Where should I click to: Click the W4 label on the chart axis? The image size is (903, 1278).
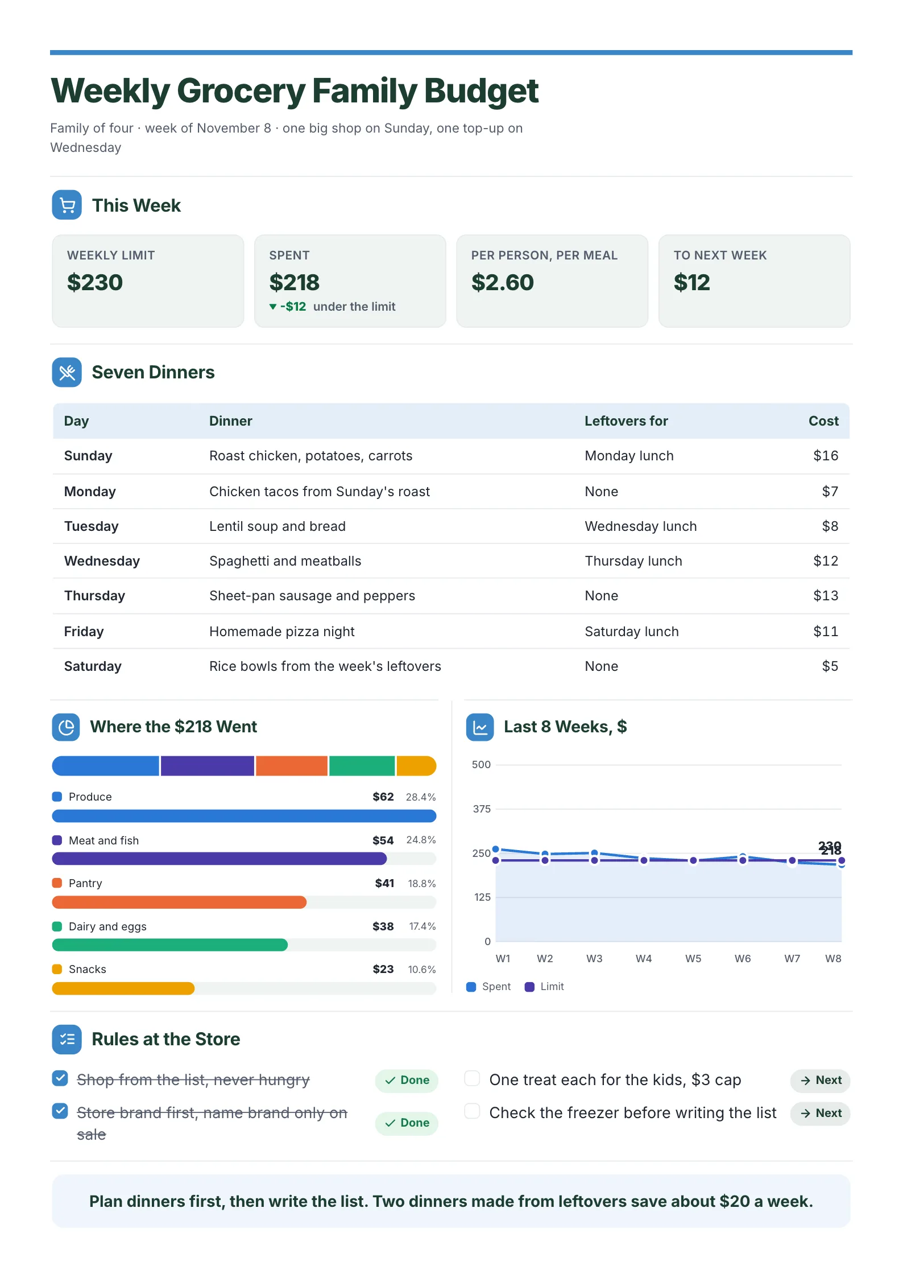pos(644,959)
